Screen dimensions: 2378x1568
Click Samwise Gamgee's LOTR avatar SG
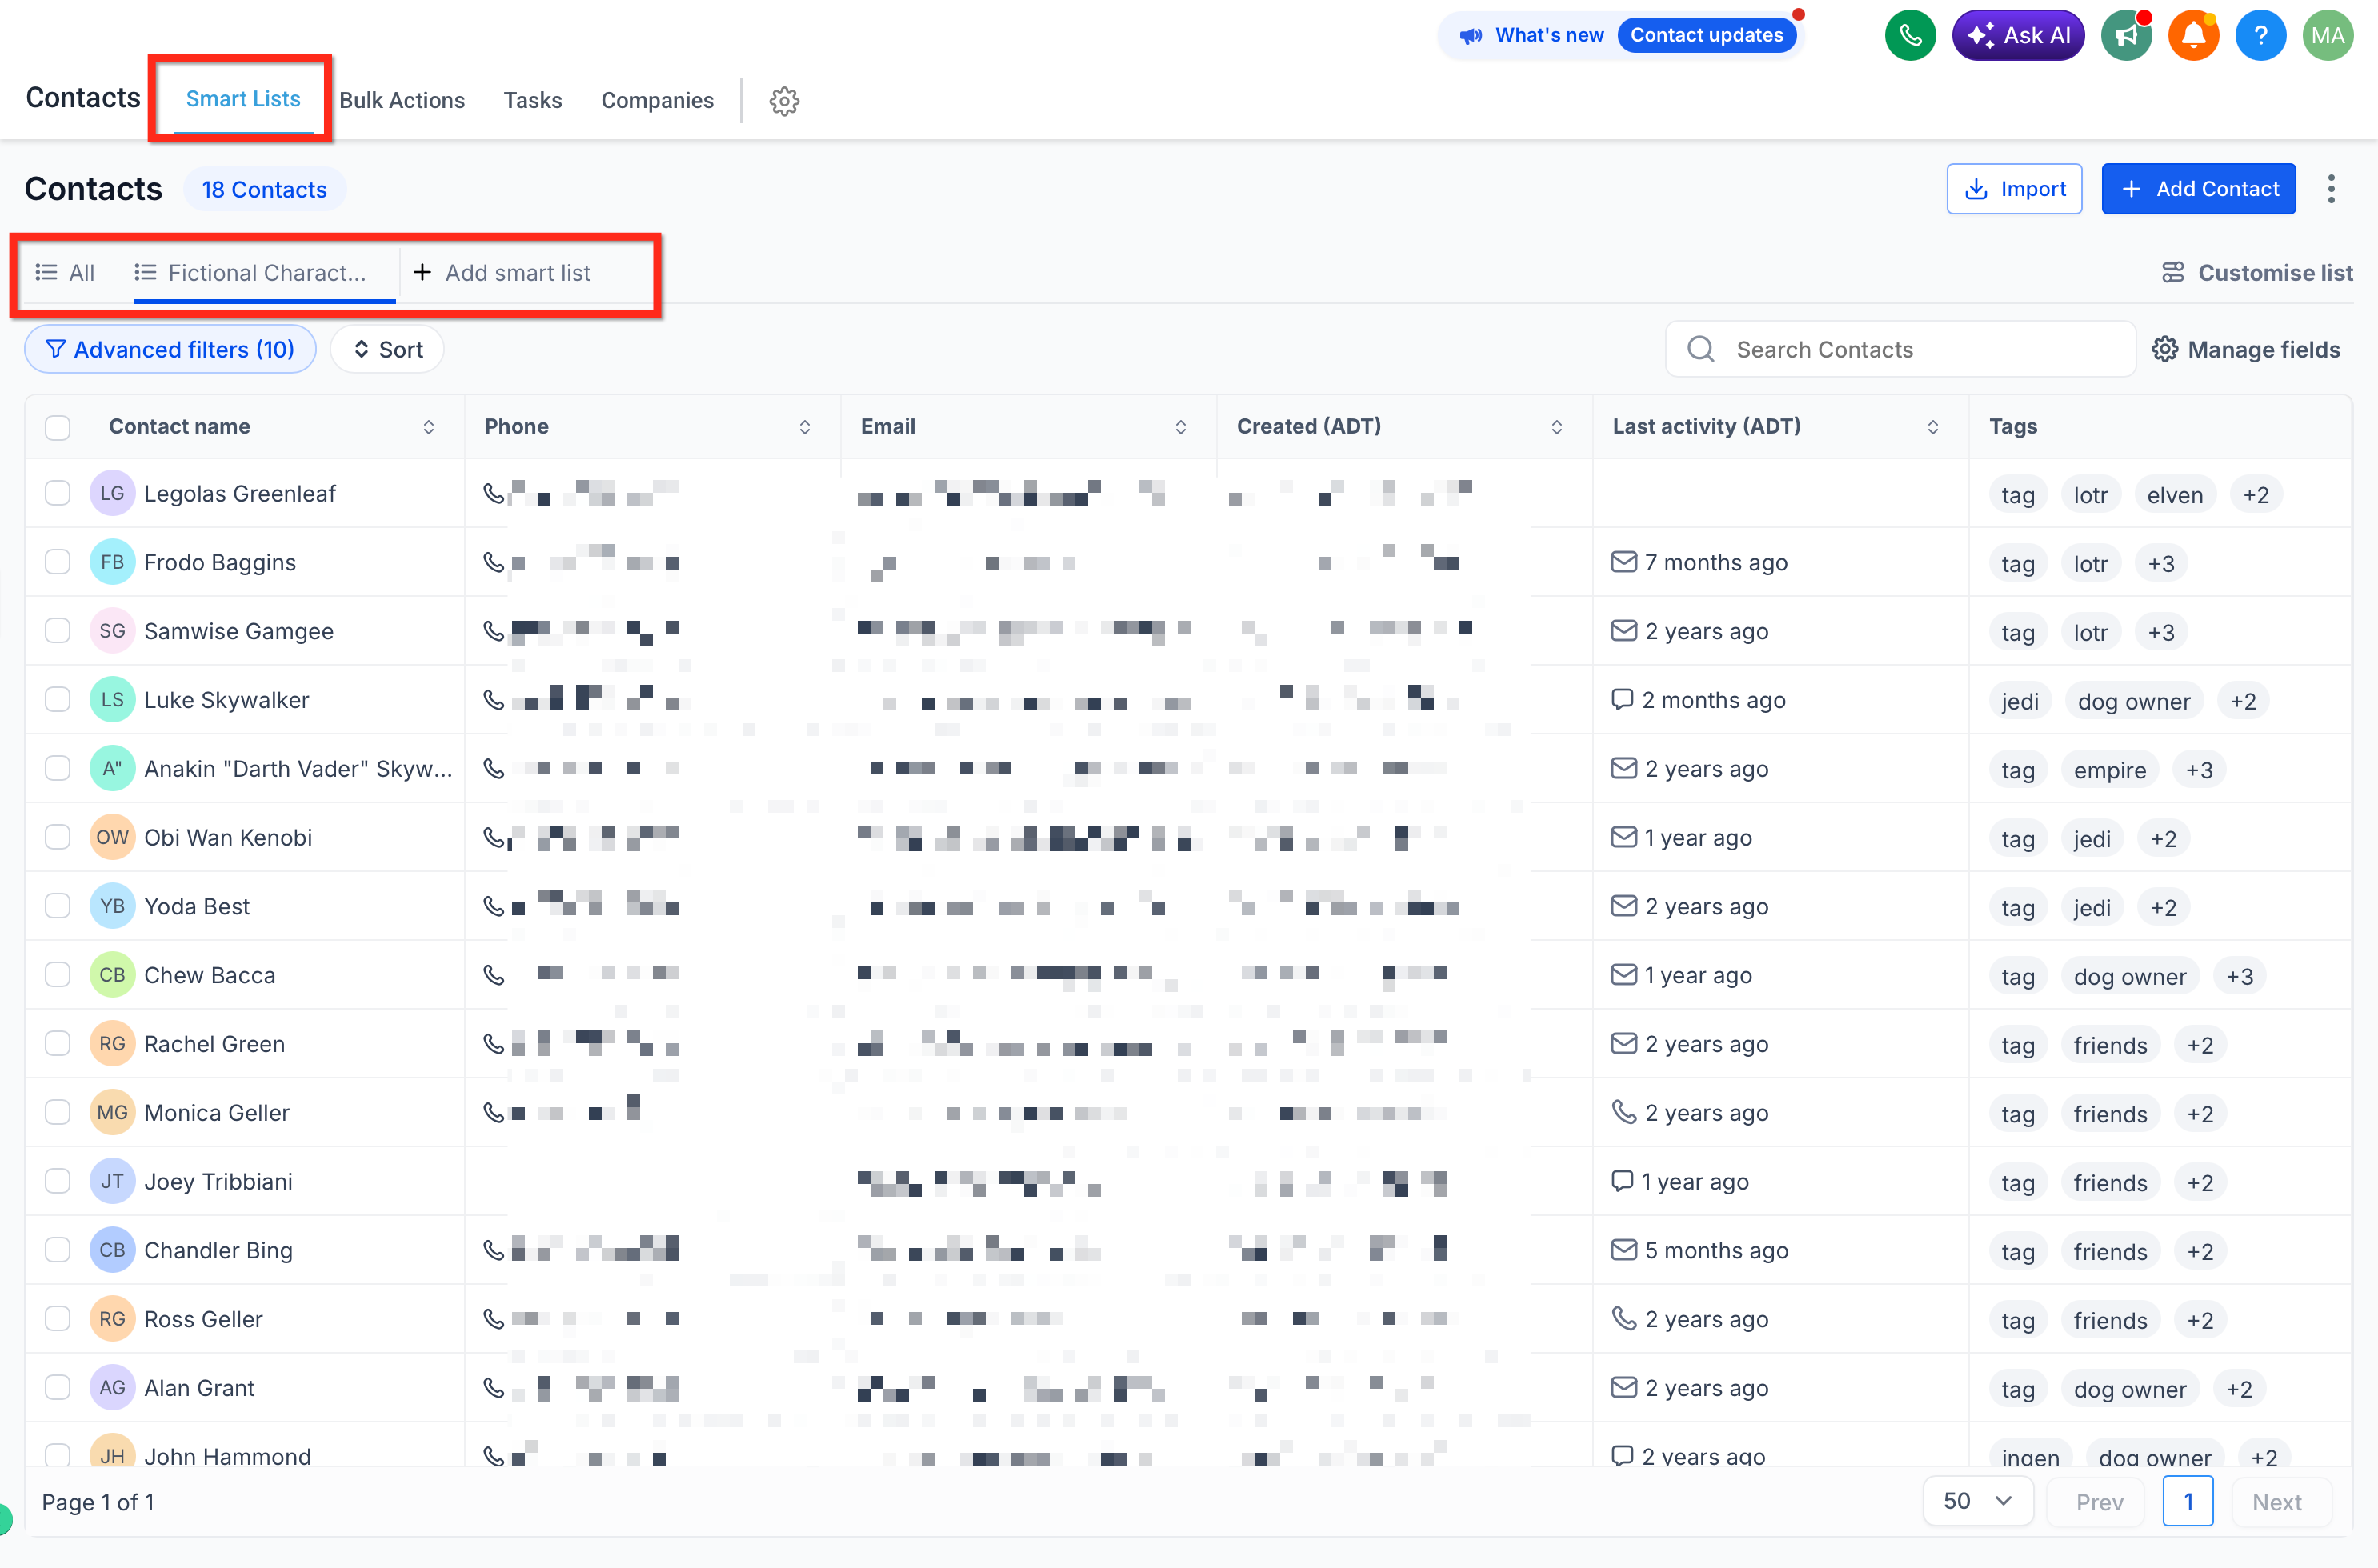112,631
